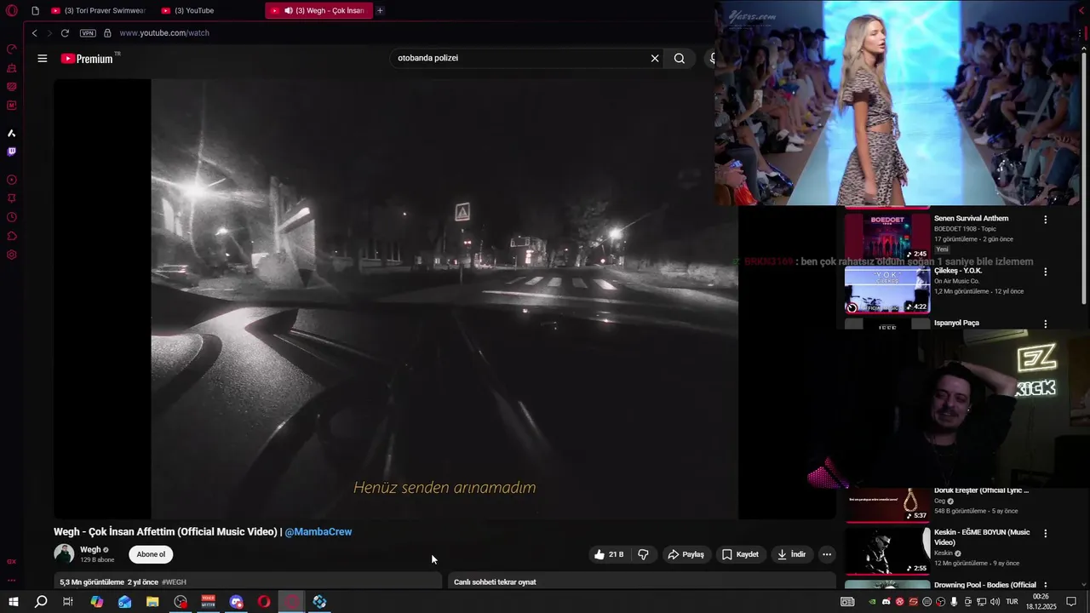Switch to the Tori Praver Swimwear tab

point(98,11)
